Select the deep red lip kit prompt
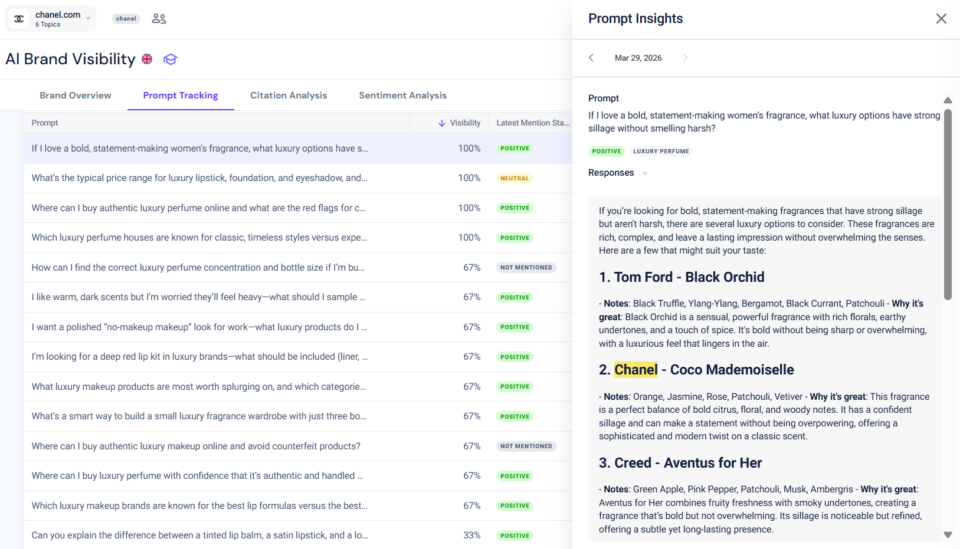The width and height of the screenshot is (960, 549). [x=298, y=357]
